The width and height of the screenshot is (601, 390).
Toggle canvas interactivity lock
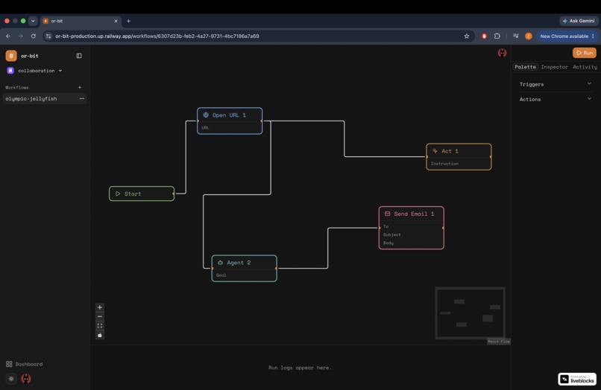(100, 335)
